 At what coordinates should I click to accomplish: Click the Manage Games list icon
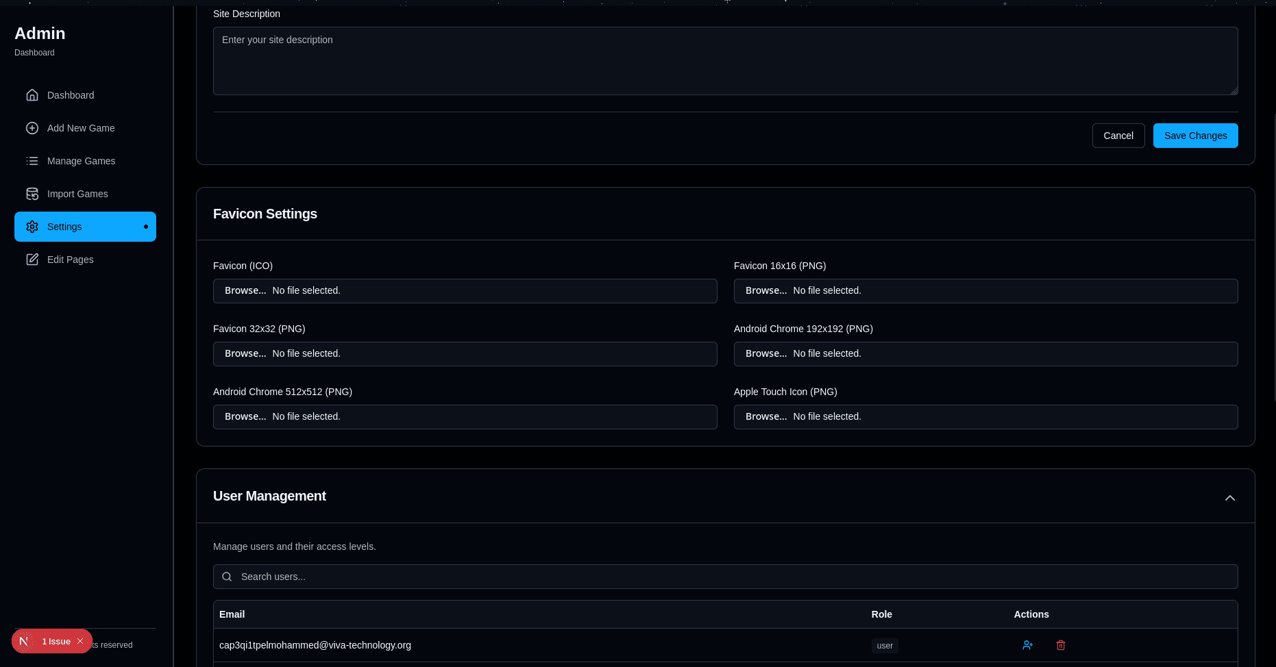click(x=32, y=161)
